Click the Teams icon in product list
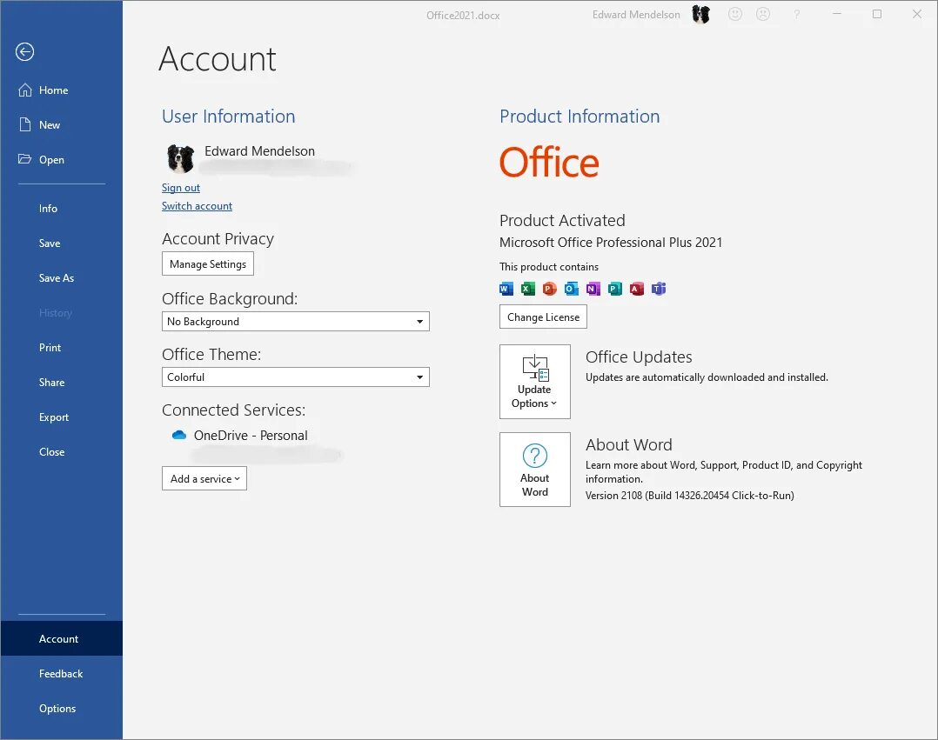Viewport: 938px width, 740px height. pyautogui.click(x=659, y=289)
